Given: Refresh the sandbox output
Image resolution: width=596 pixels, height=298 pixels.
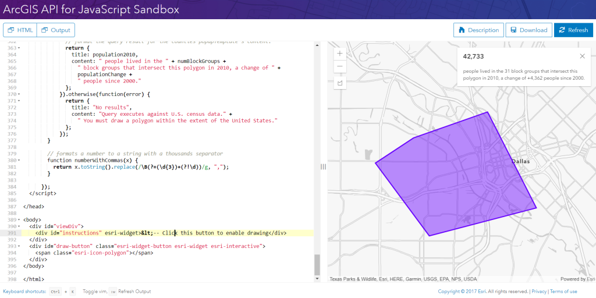Looking at the screenshot, I should coord(573,30).
